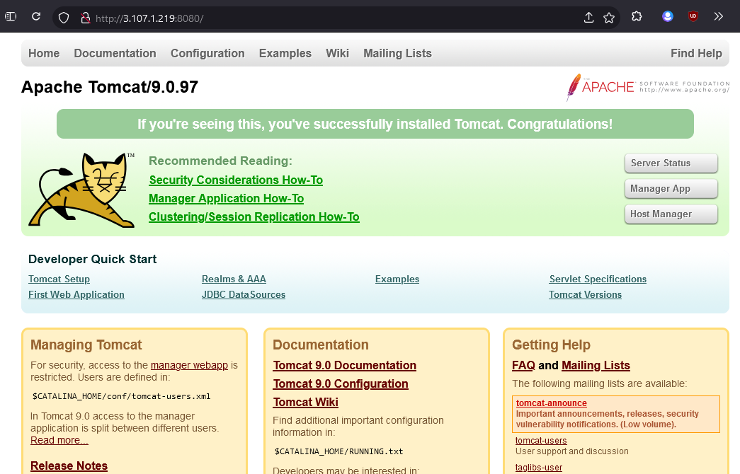Image resolution: width=740 pixels, height=474 pixels.
Task: Open the uBlock Origin extension icon
Action: (693, 16)
